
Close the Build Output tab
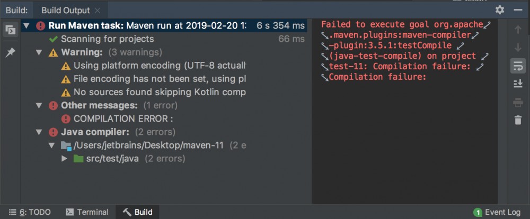pos(98,11)
